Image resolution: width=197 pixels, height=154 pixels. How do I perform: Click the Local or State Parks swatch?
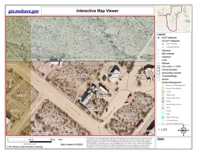(163, 98)
